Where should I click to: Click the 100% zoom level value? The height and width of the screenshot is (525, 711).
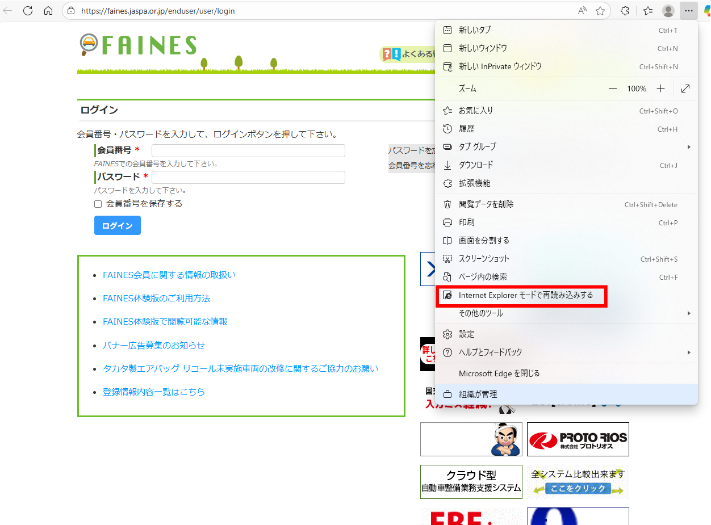(637, 89)
